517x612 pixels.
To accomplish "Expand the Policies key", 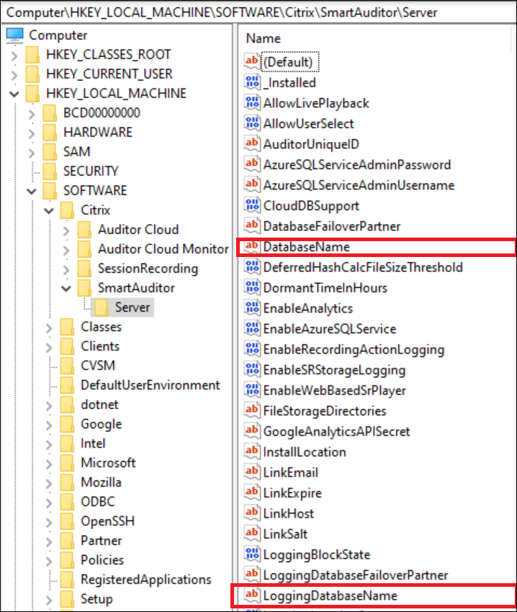I will pyautogui.click(x=49, y=562).
